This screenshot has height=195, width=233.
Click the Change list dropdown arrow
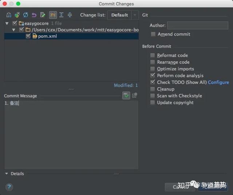pos(135,15)
